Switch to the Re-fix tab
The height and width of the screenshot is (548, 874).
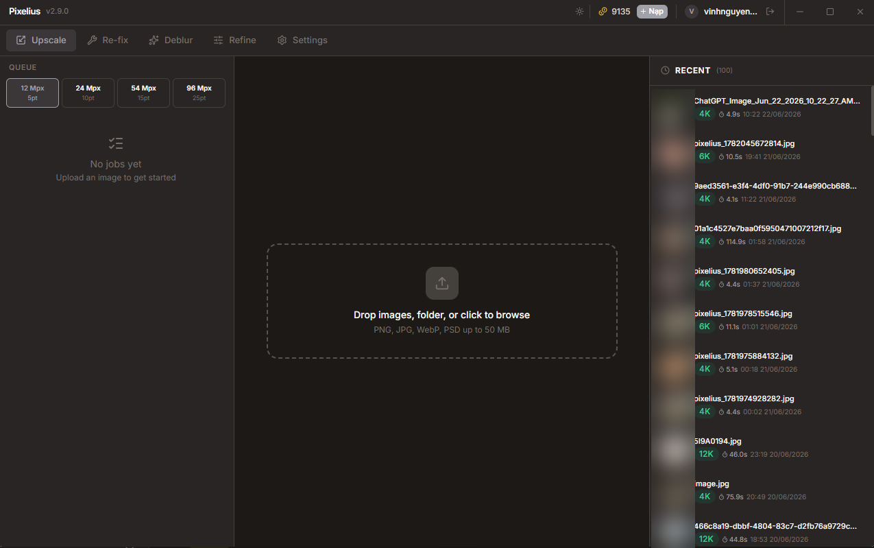(108, 40)
